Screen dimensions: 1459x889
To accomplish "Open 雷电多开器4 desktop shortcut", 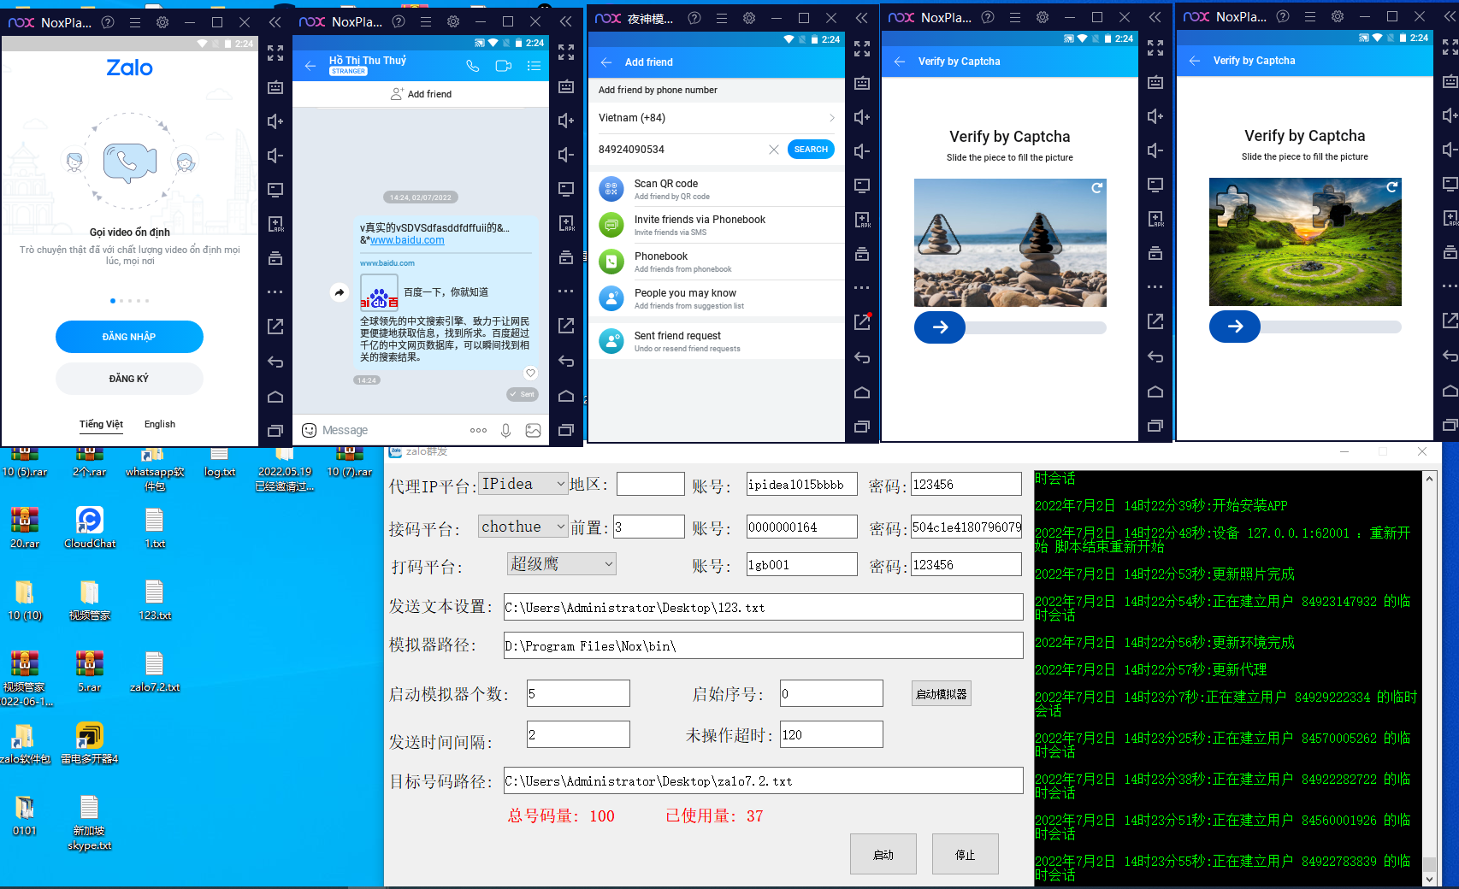I will pyautogui.click(x=89, y=743).
